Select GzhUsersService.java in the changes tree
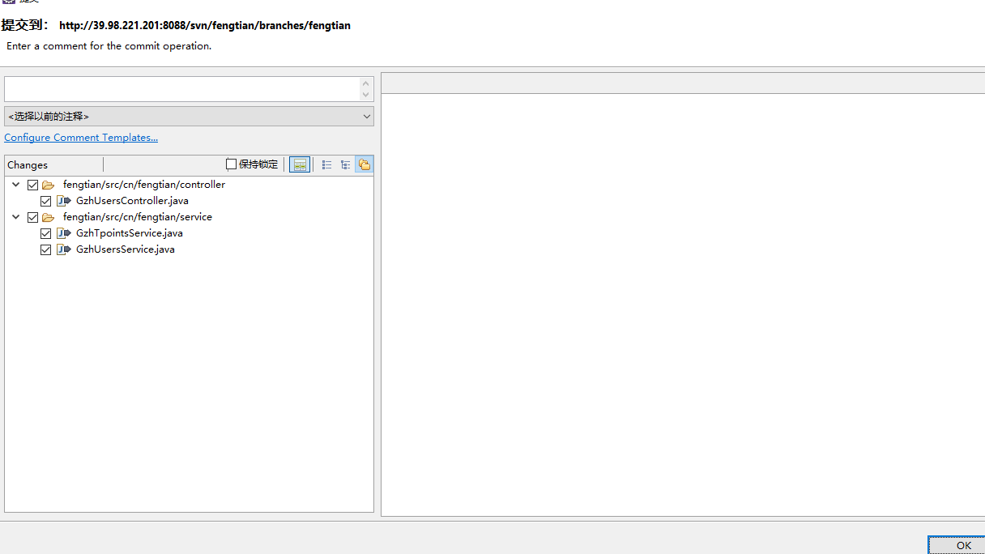 click(125, 249)
